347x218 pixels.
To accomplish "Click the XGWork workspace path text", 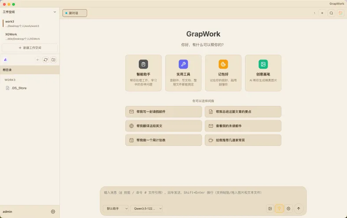I will tap(23, 39).
